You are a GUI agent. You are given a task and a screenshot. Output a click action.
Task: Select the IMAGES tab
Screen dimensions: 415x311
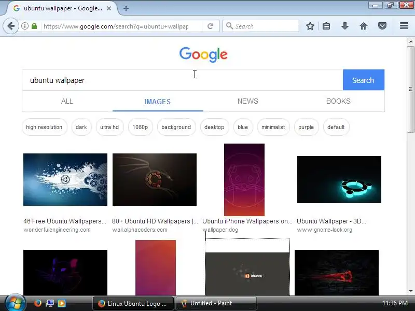(x=158, y=102)
